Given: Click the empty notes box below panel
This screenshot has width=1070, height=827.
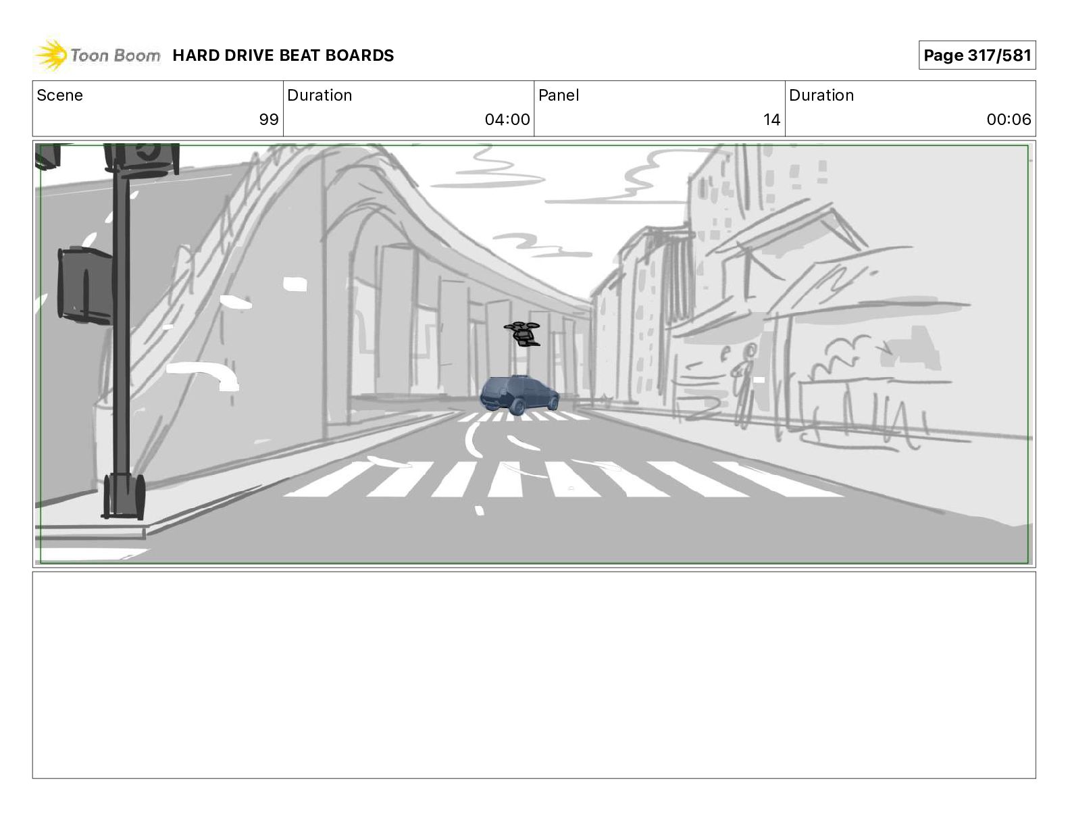Looking at the screenshot, I should click(x=534, y=675).
